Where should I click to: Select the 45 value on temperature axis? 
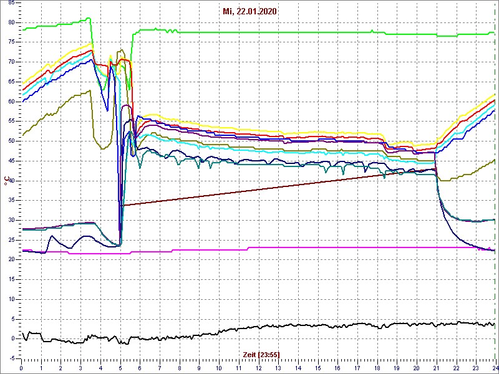coord(11,161)
